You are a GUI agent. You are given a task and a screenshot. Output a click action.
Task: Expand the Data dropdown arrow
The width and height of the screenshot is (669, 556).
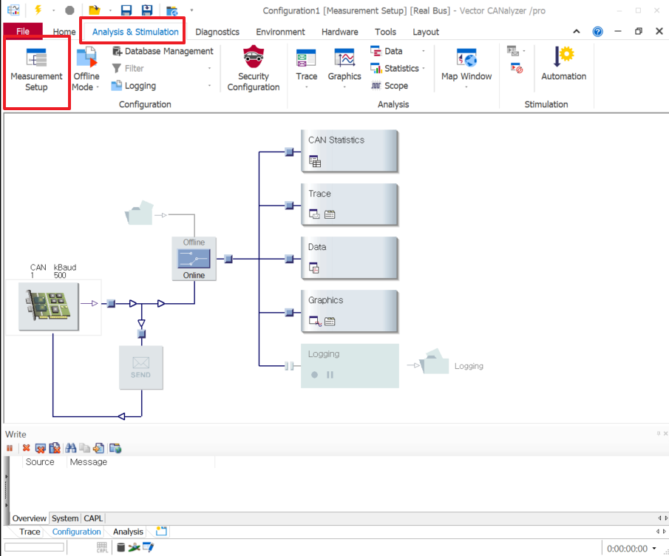point(424,51)
